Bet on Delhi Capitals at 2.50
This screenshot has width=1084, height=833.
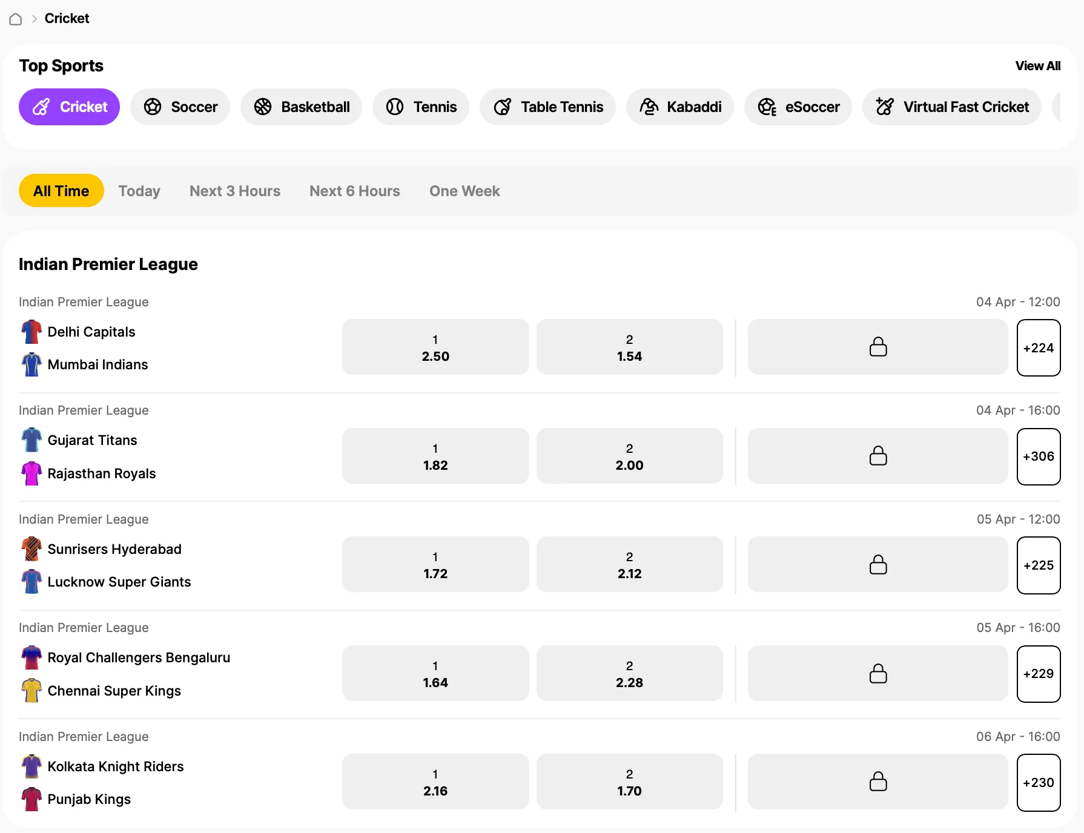(435, 347)
